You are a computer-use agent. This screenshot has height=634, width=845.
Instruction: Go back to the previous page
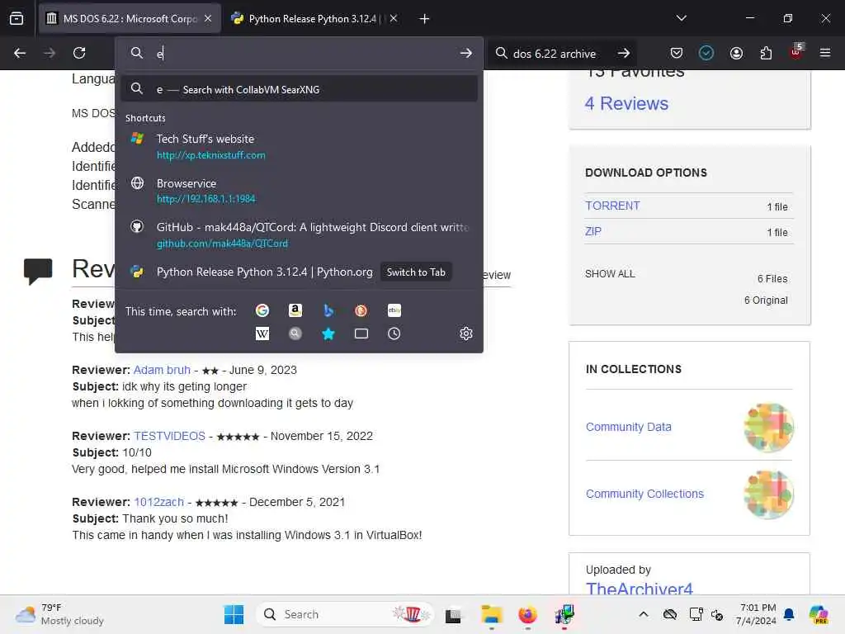tap(20, 53)
